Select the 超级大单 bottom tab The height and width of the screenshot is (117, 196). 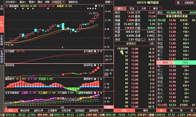pos(39,110)
